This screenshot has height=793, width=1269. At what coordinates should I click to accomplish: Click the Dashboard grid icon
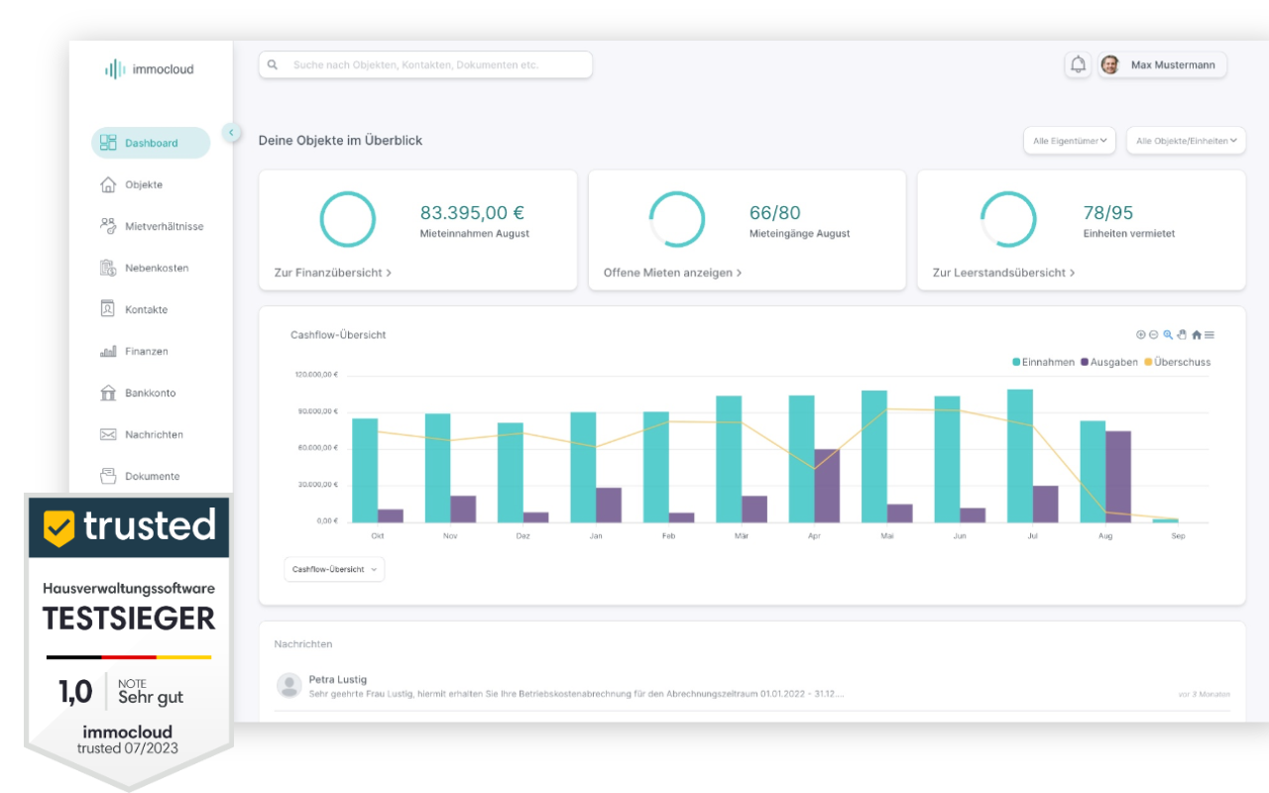108,143
